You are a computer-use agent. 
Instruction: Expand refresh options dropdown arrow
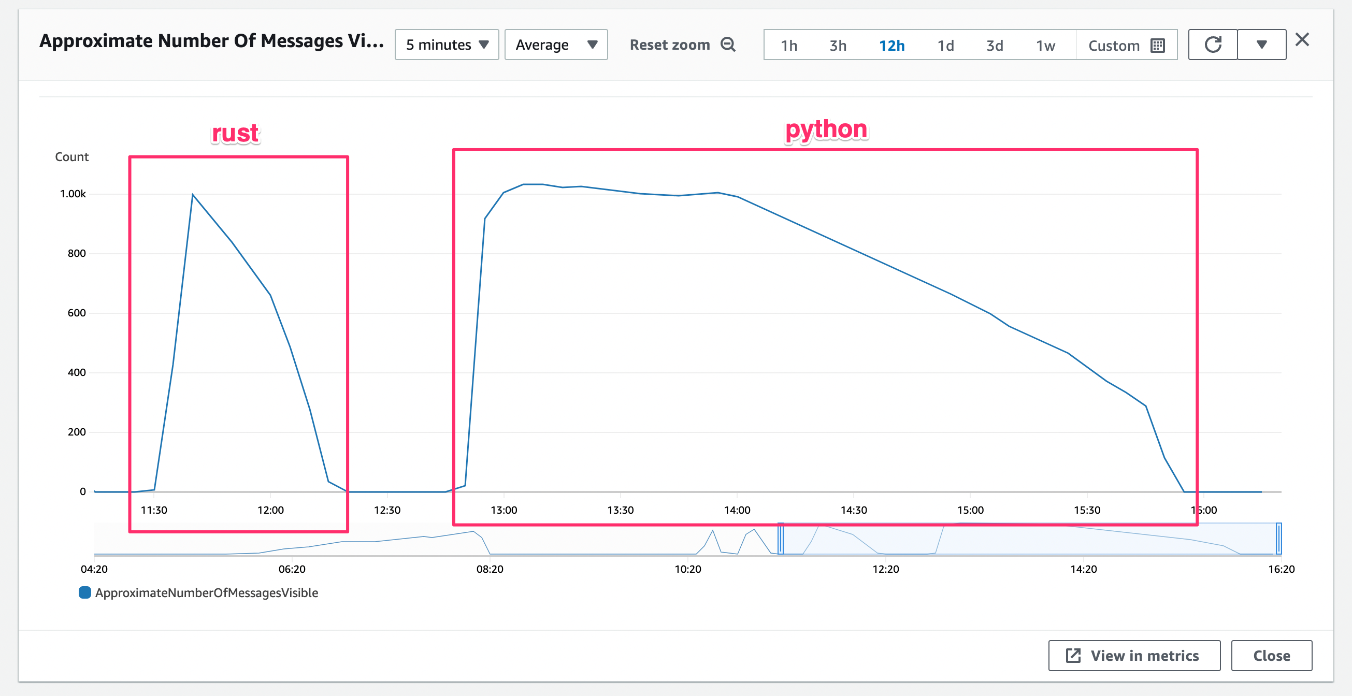pos(1262,45)
